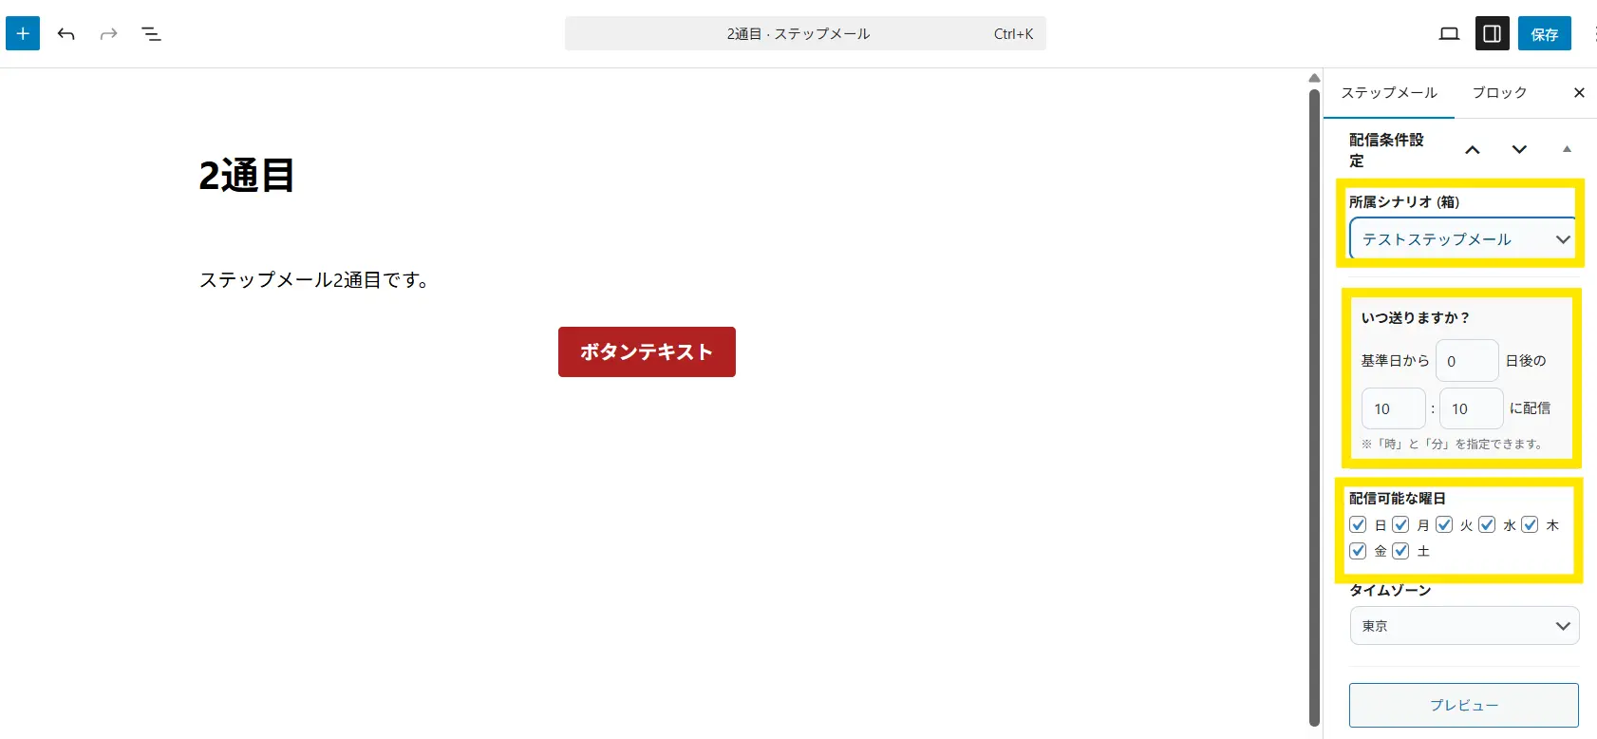
Task: Click the redo arrow icon
Action: (108, 34)
